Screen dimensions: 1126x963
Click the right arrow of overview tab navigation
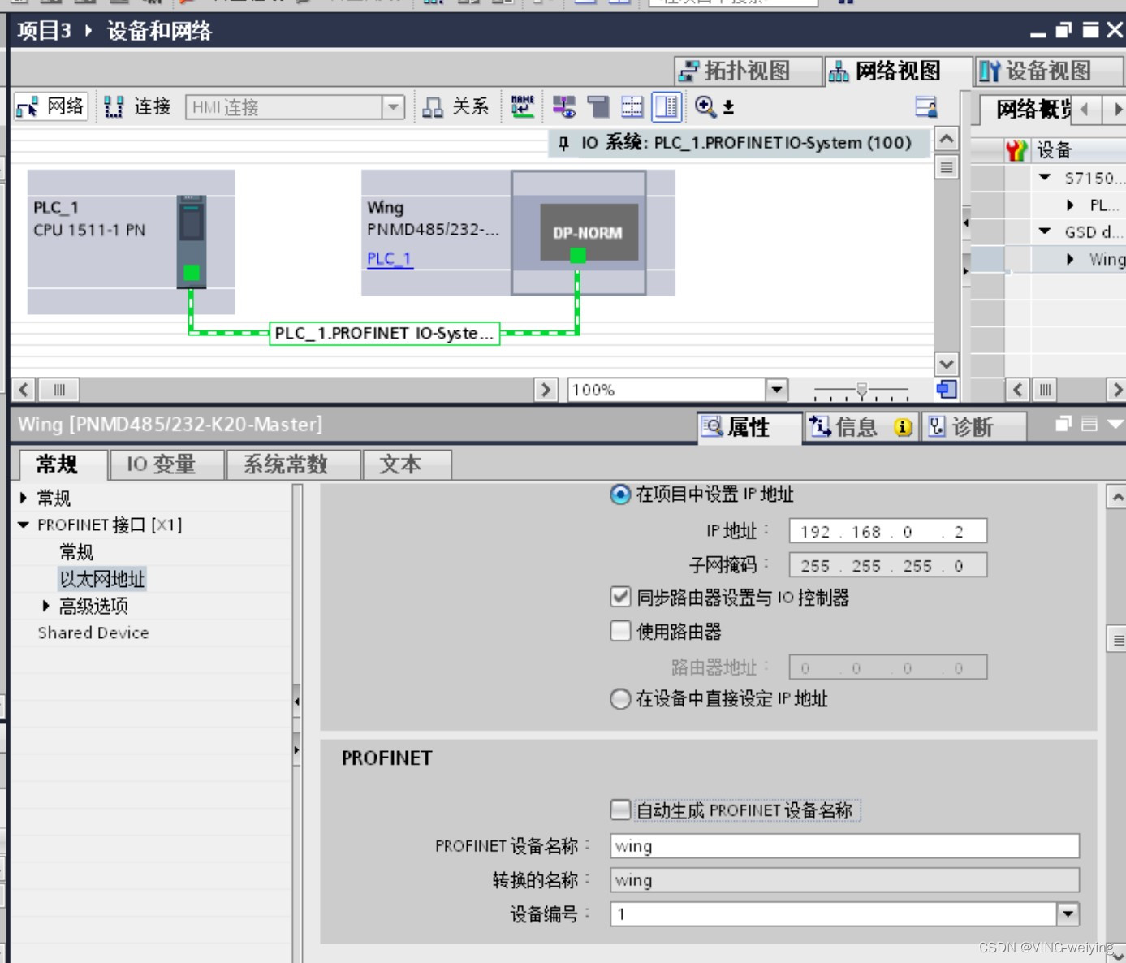(1117, 109)
